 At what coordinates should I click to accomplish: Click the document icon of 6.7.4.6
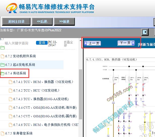[x=11, y=125]
